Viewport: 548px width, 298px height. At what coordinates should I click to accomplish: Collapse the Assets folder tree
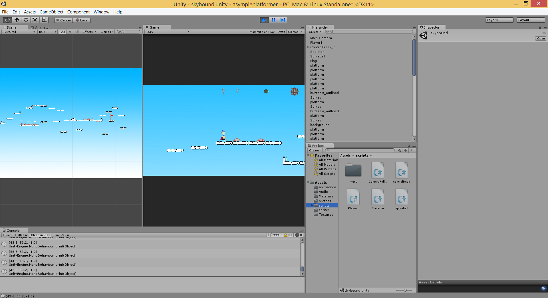tap(308, 182)
